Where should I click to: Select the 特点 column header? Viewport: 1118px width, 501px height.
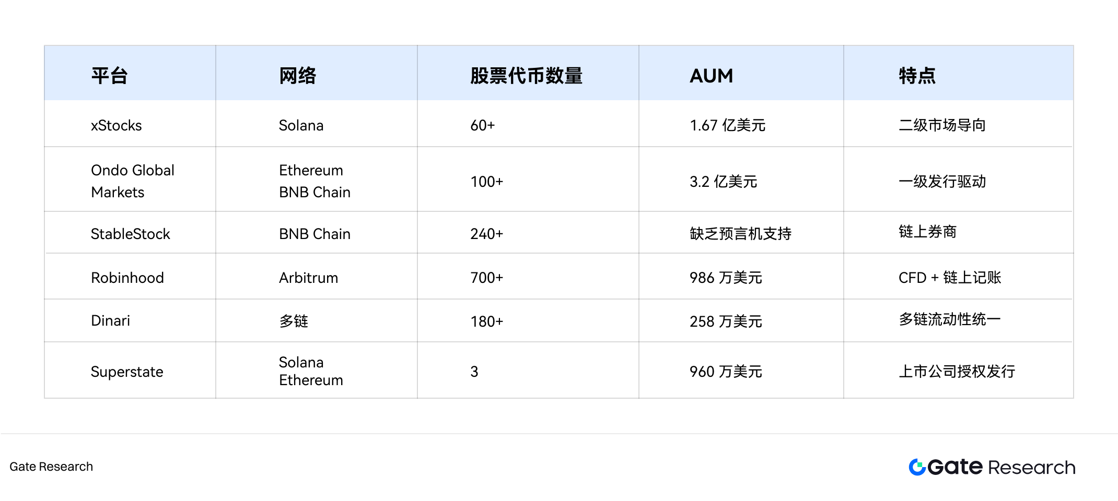tap(917, 76)
